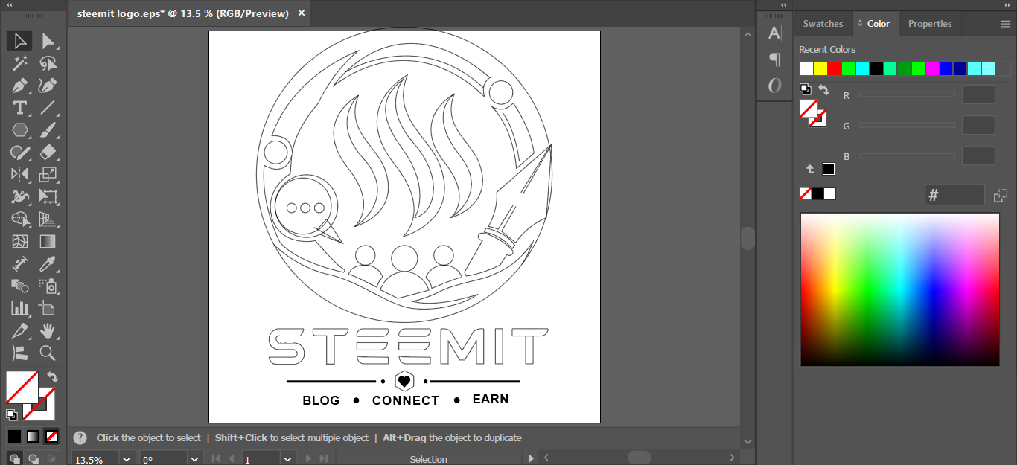Reset default fill and stroke in toolbar
Viewport: 1017px width, 465px height.
coord(13,415)
